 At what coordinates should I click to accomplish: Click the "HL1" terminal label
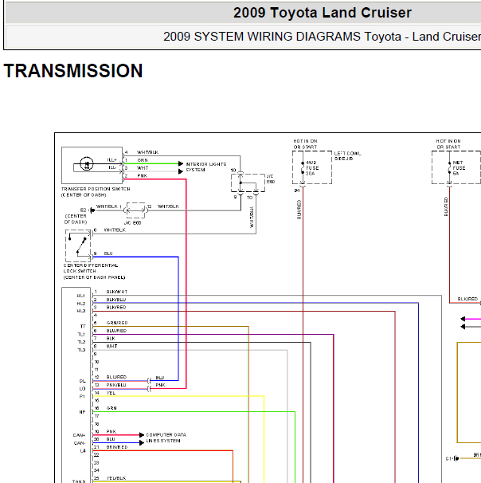[81, 296]
